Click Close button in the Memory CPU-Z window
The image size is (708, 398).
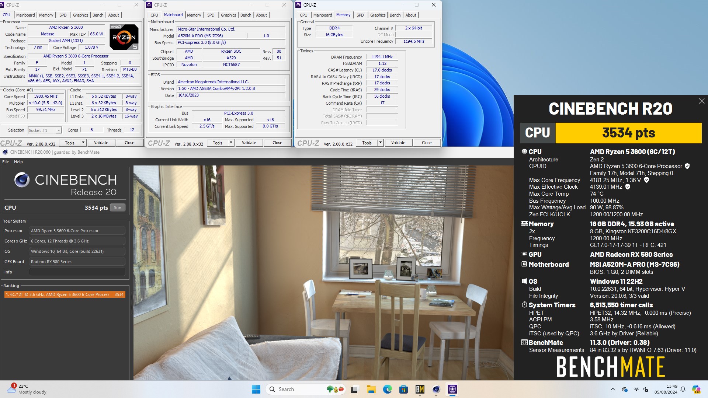pyautogui.click(x=427, y=143)
